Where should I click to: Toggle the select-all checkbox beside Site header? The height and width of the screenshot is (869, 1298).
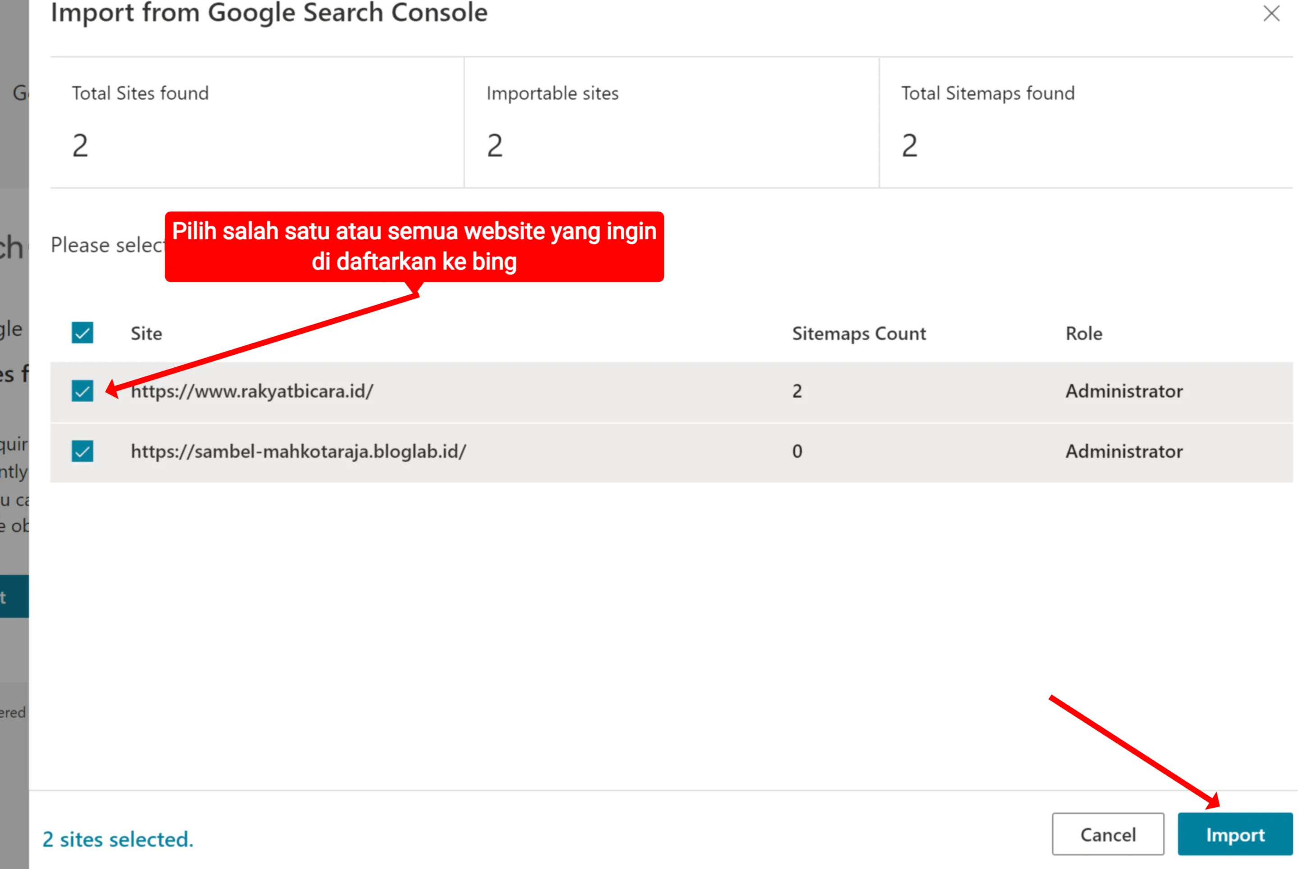(82, 333)
